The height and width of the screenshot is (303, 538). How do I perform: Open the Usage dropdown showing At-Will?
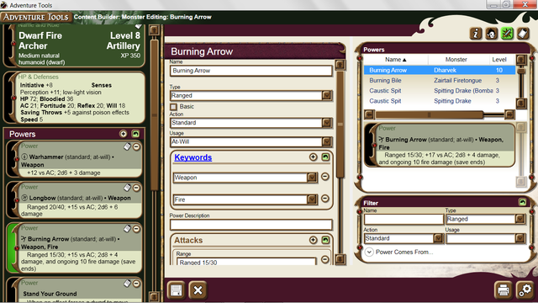point(327,141)
